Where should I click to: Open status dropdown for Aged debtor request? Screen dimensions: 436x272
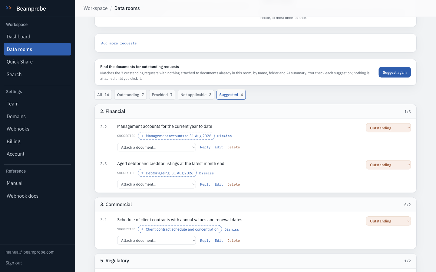point(388,165)
